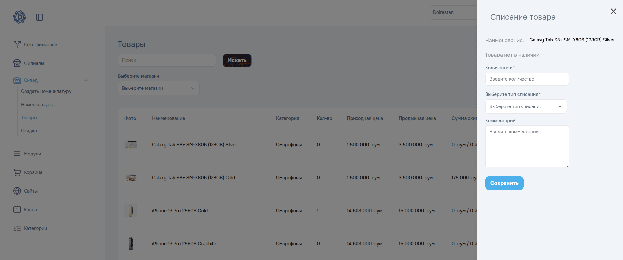The image size is (623, 260).
Task: Focus the Введите комментарий text area
Action: pyautogui.click(x=526, y=146)
